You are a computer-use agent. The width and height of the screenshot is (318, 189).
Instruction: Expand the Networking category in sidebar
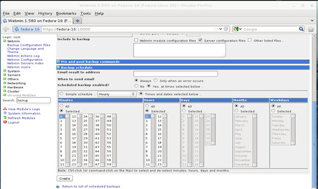(4, 83)
